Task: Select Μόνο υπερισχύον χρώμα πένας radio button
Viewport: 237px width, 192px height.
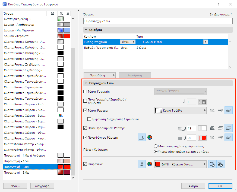Action: (156, 146)
